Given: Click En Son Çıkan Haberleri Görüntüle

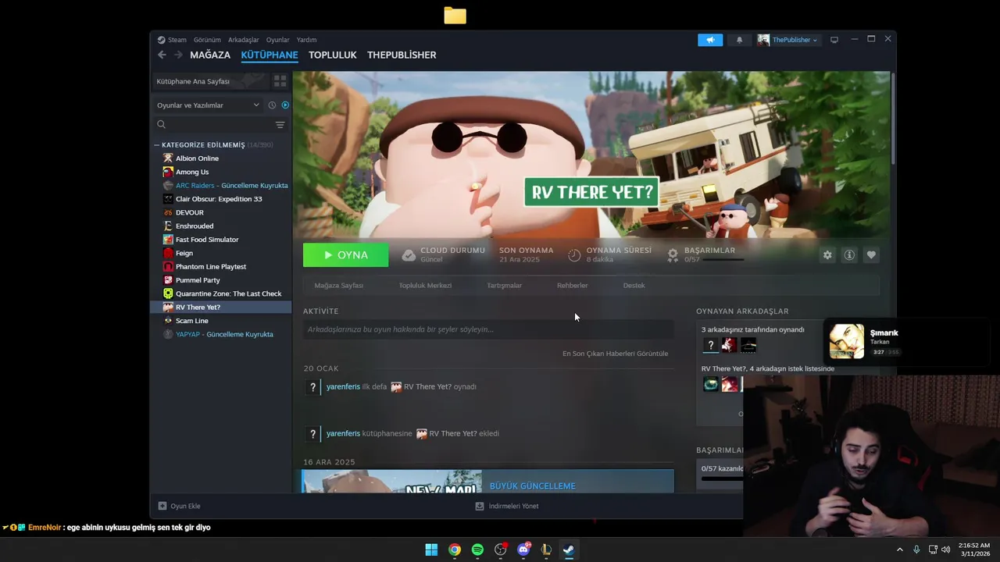Looking at the screenshot, I should [615, 354].
